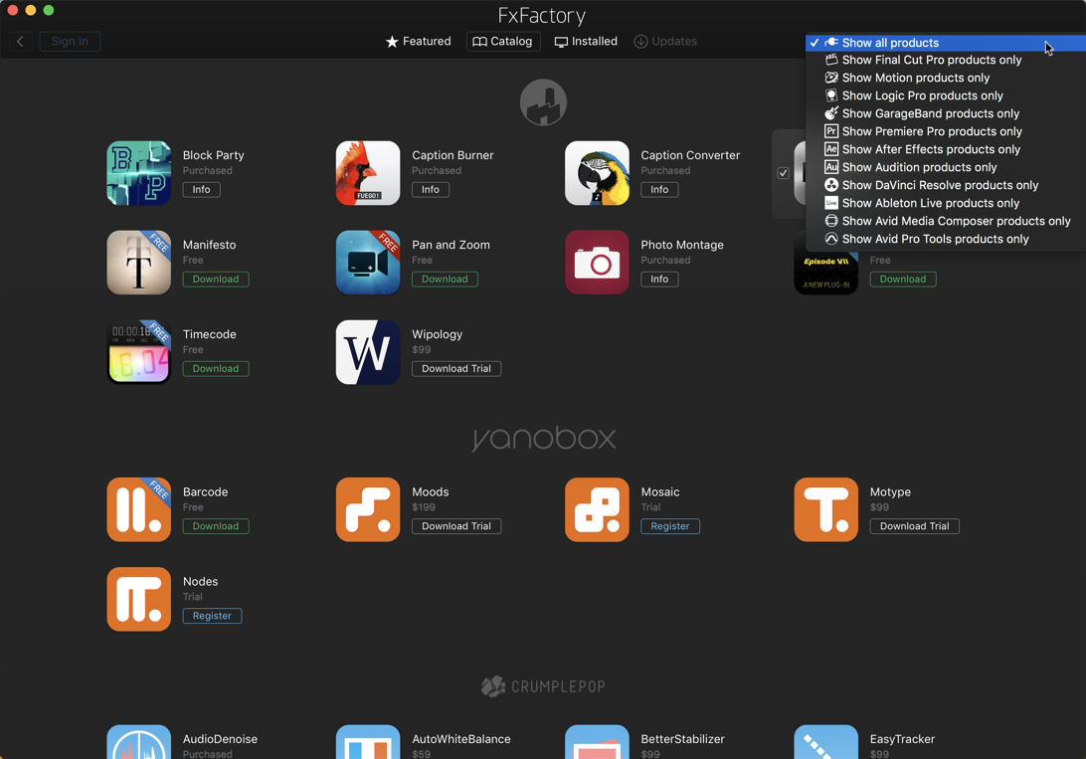Image resolution: width=1086 pixels, height=759 pixels.
Task: Open the EasyTracker app icon
Action: coord(825,742)
